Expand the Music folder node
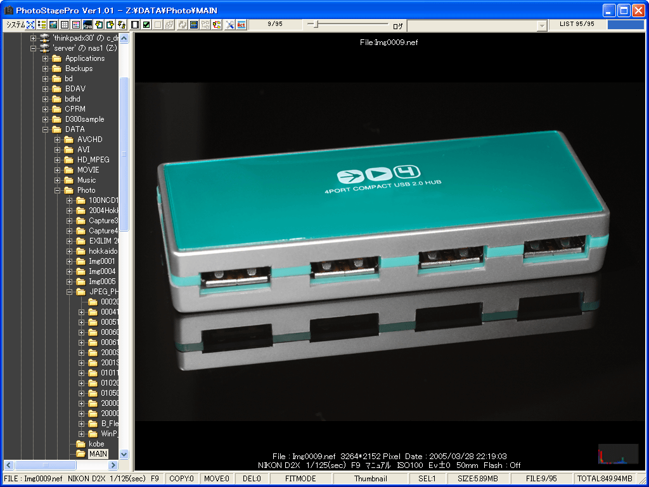 pyautogui.click(x=58, y=180)
